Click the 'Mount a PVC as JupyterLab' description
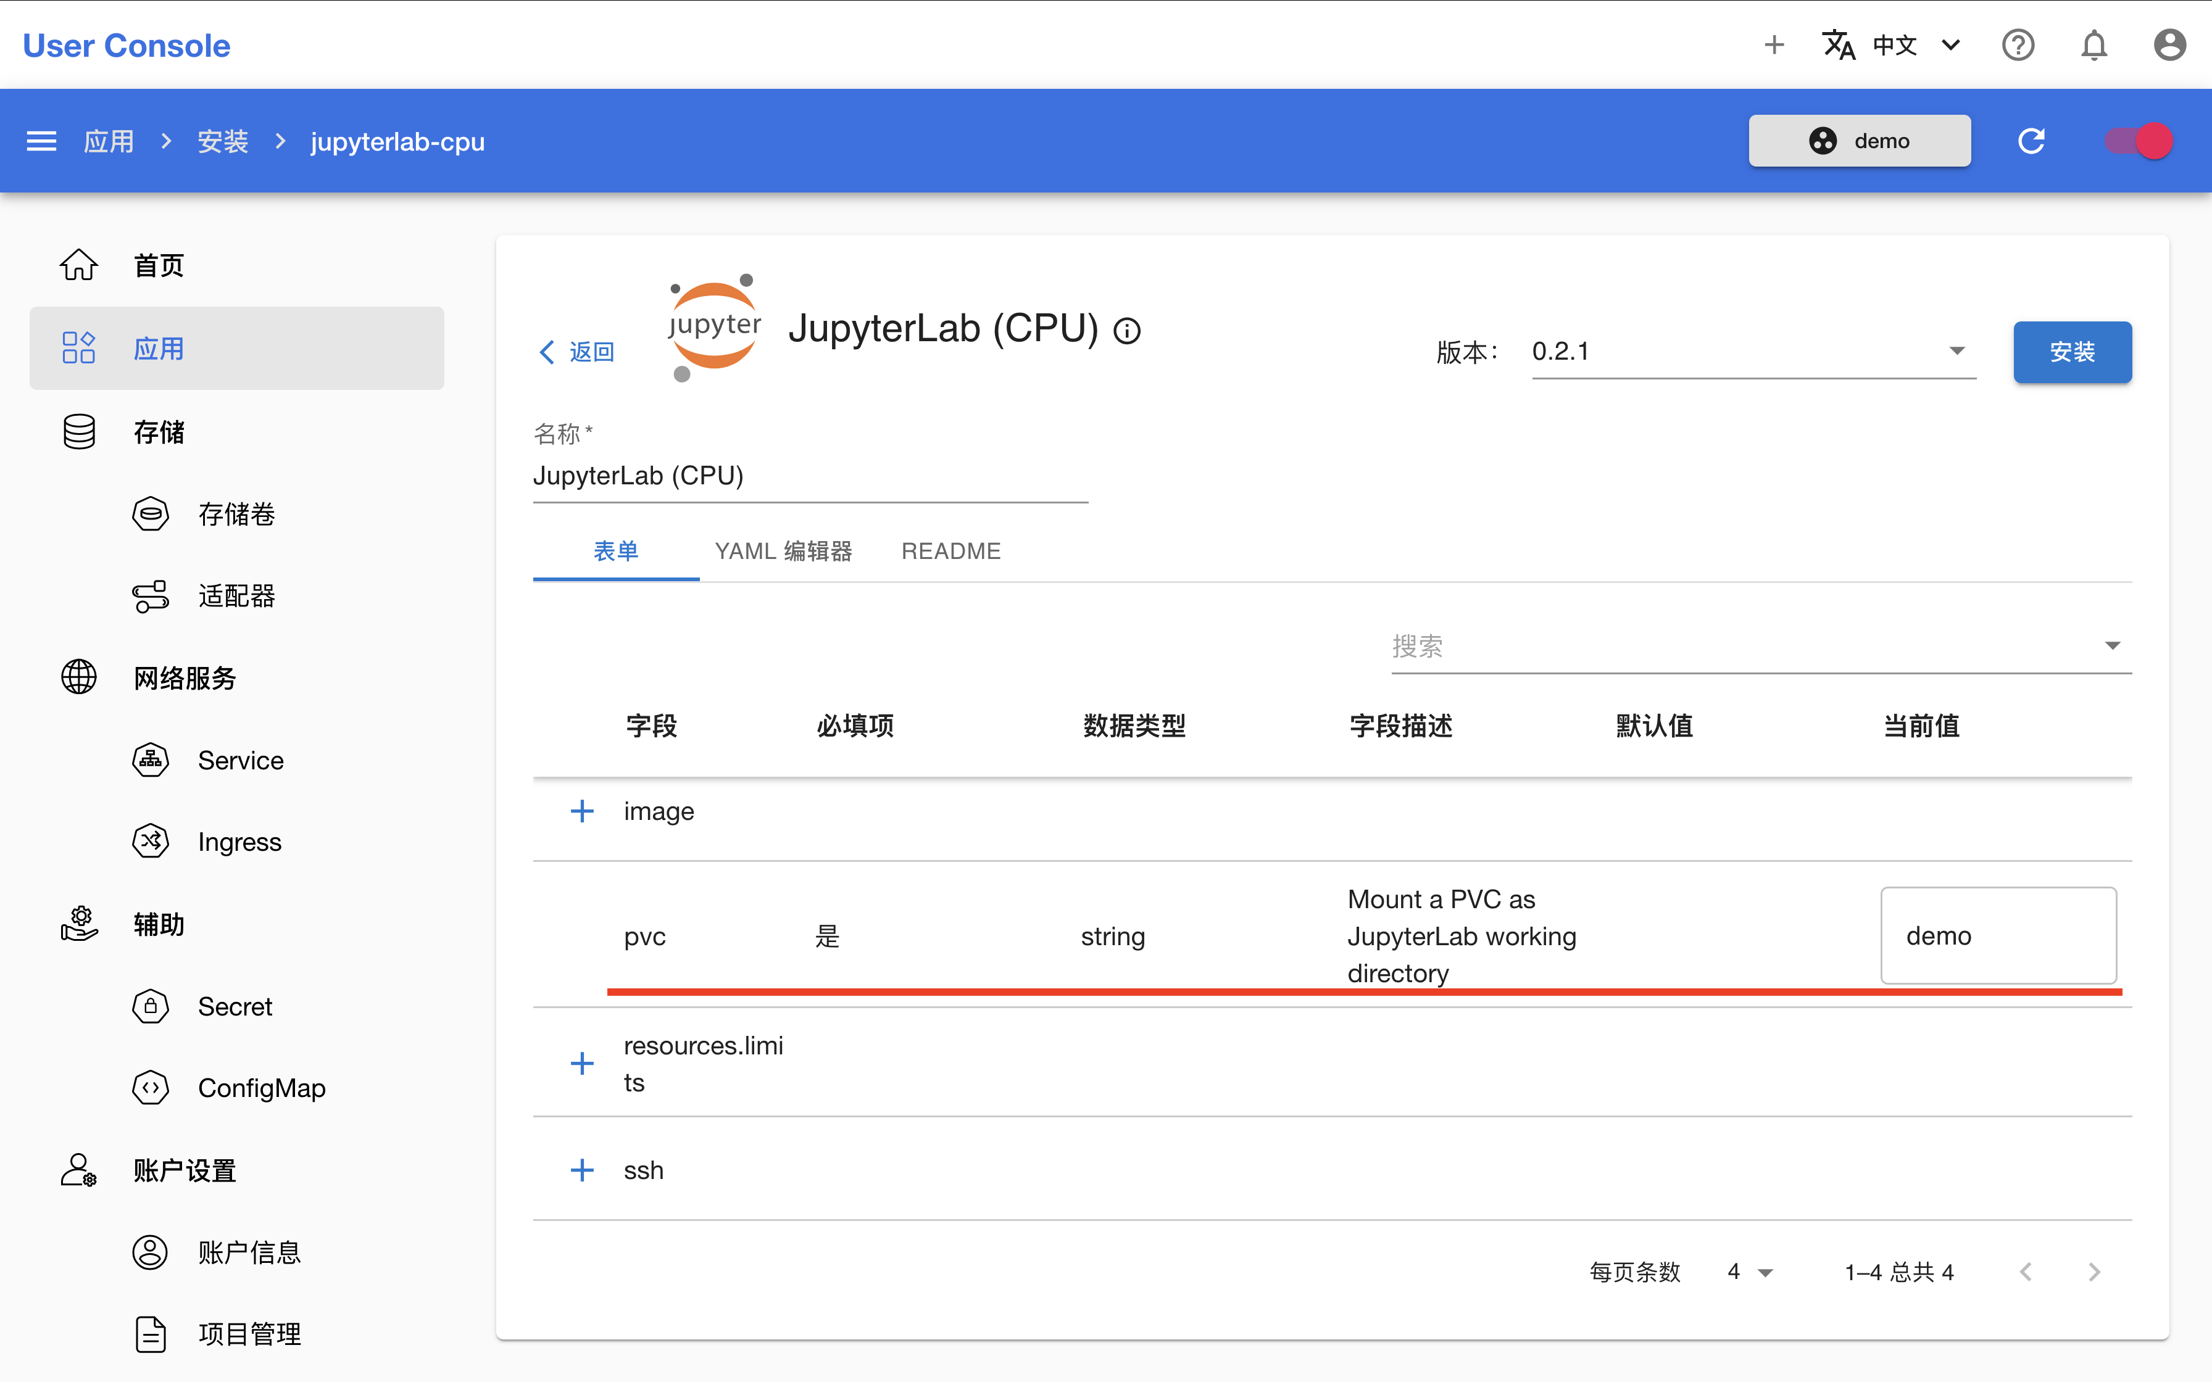 pos(1461,936)
